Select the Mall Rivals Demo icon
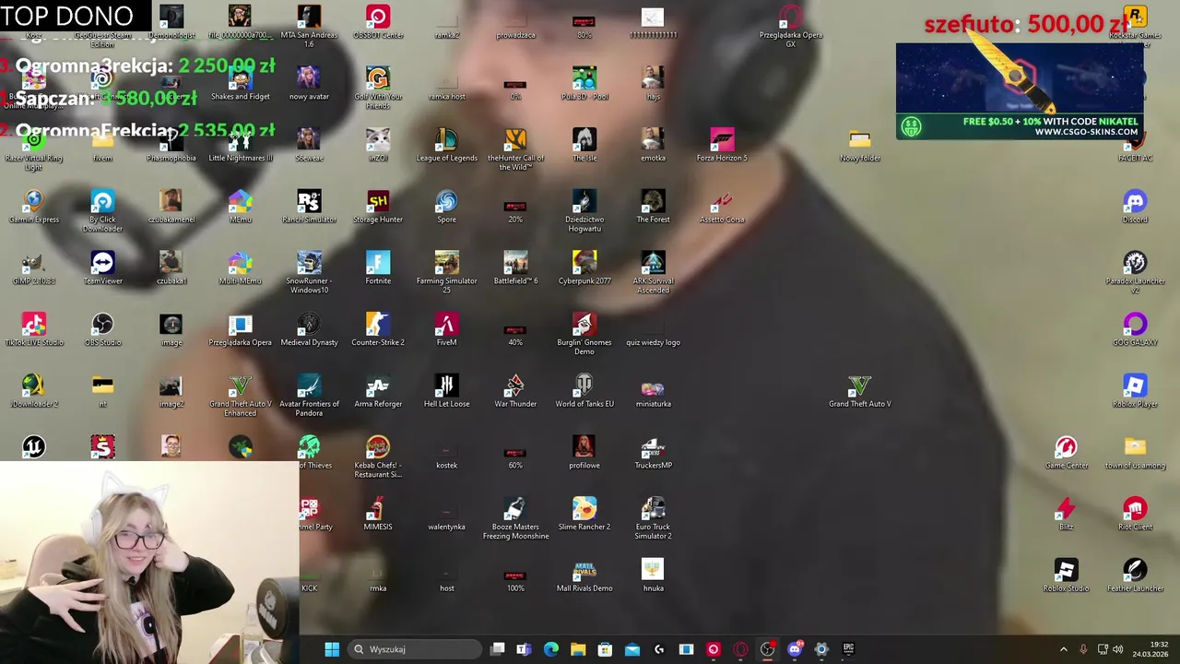Screen dimensions: 1180x664 coord(584,575)
